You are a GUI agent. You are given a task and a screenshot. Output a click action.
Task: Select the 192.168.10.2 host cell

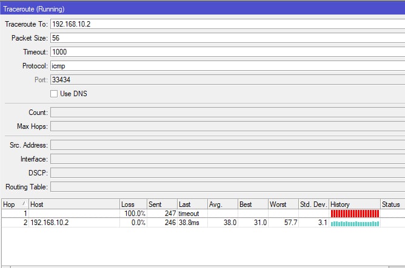coord(74,223)
